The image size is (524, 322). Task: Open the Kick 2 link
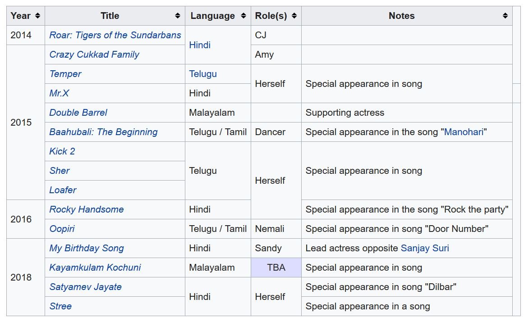tap(62, 151)
